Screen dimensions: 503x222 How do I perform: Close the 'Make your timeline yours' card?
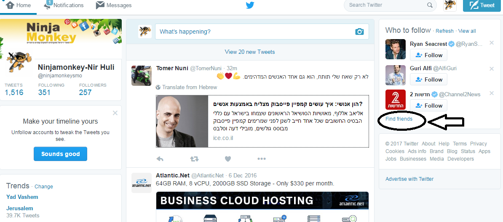click(x=115, y=113)
